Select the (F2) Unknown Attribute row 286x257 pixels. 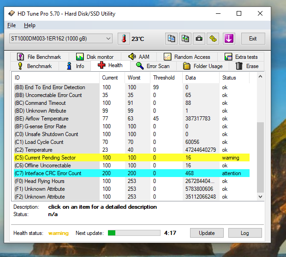[x=131, y=197]
